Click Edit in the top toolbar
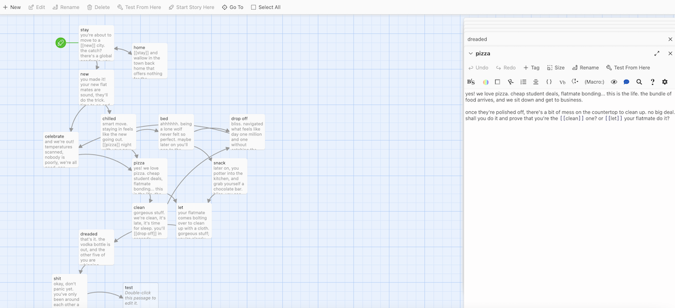The height and width of the screenshot is (308, 675). [37, 7]
